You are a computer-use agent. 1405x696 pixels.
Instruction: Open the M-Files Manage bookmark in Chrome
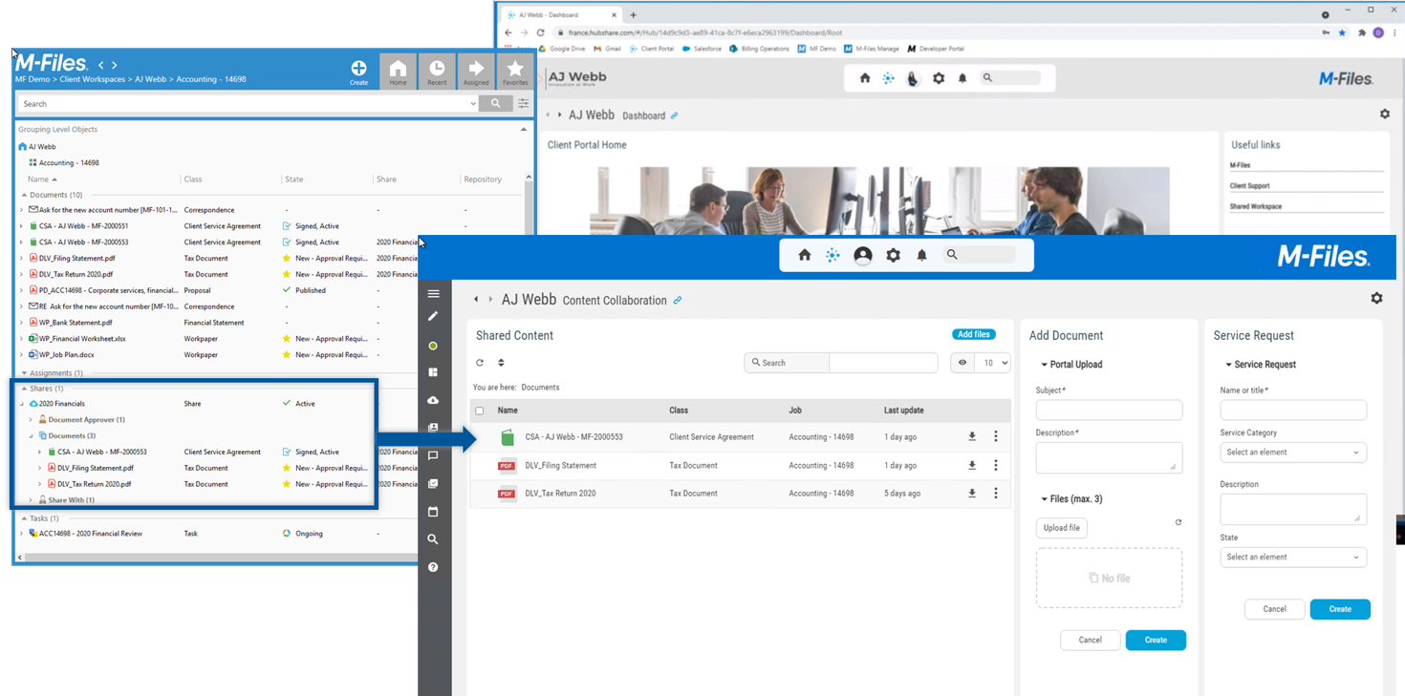point(871,49)
